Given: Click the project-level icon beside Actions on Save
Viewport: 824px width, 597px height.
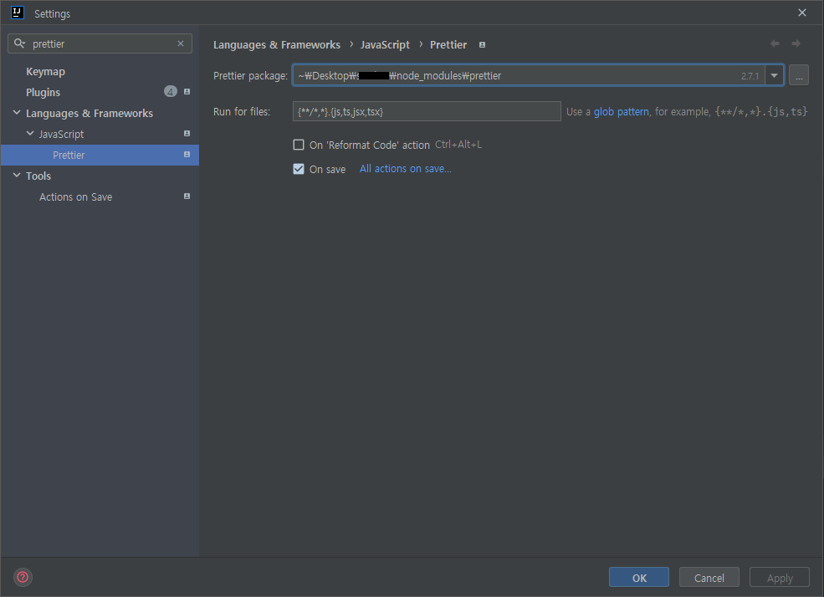Looking at the screenshot, I should [x=187, y=196].
